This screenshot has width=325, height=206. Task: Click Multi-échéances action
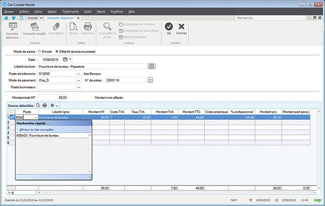(132, 37)
